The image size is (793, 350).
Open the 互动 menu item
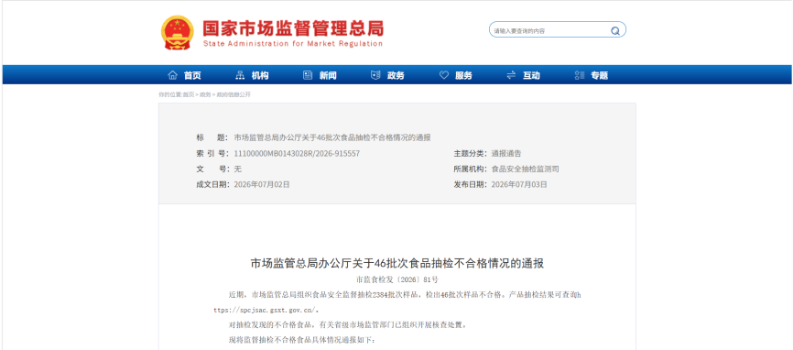pyautogui.click(x=531, y=75)
